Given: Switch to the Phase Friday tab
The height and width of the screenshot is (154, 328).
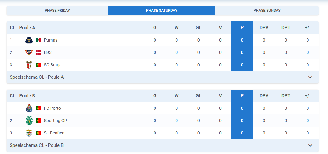Looking at the screenshot, I should click(57, 11).
